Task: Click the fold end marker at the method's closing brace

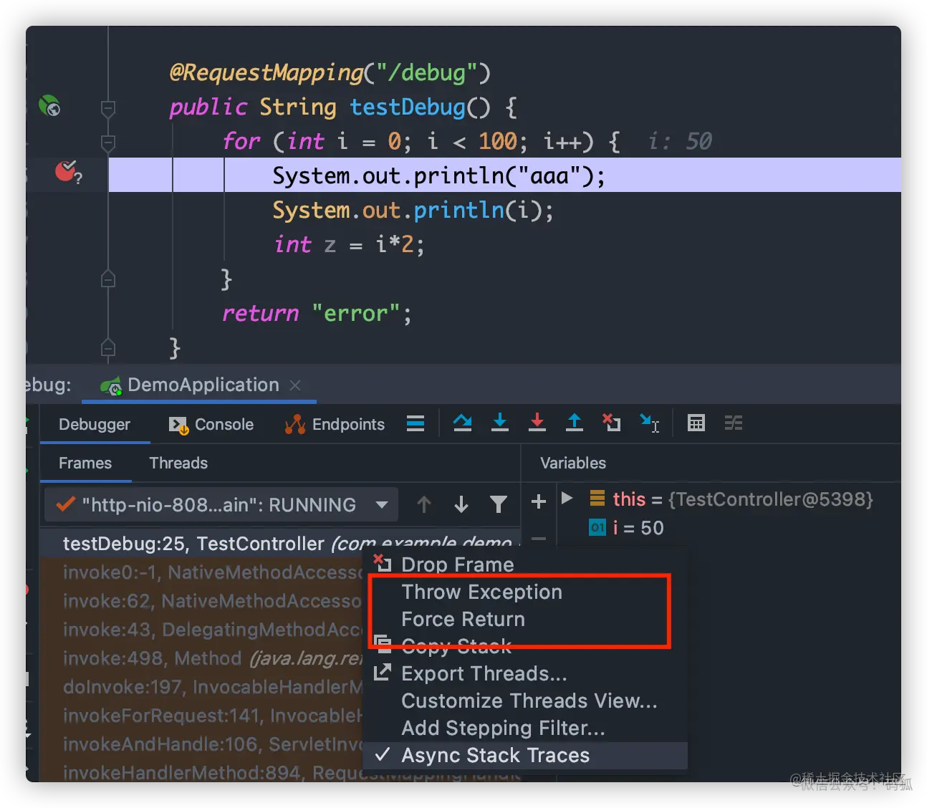Action: (x=108, y=347)
